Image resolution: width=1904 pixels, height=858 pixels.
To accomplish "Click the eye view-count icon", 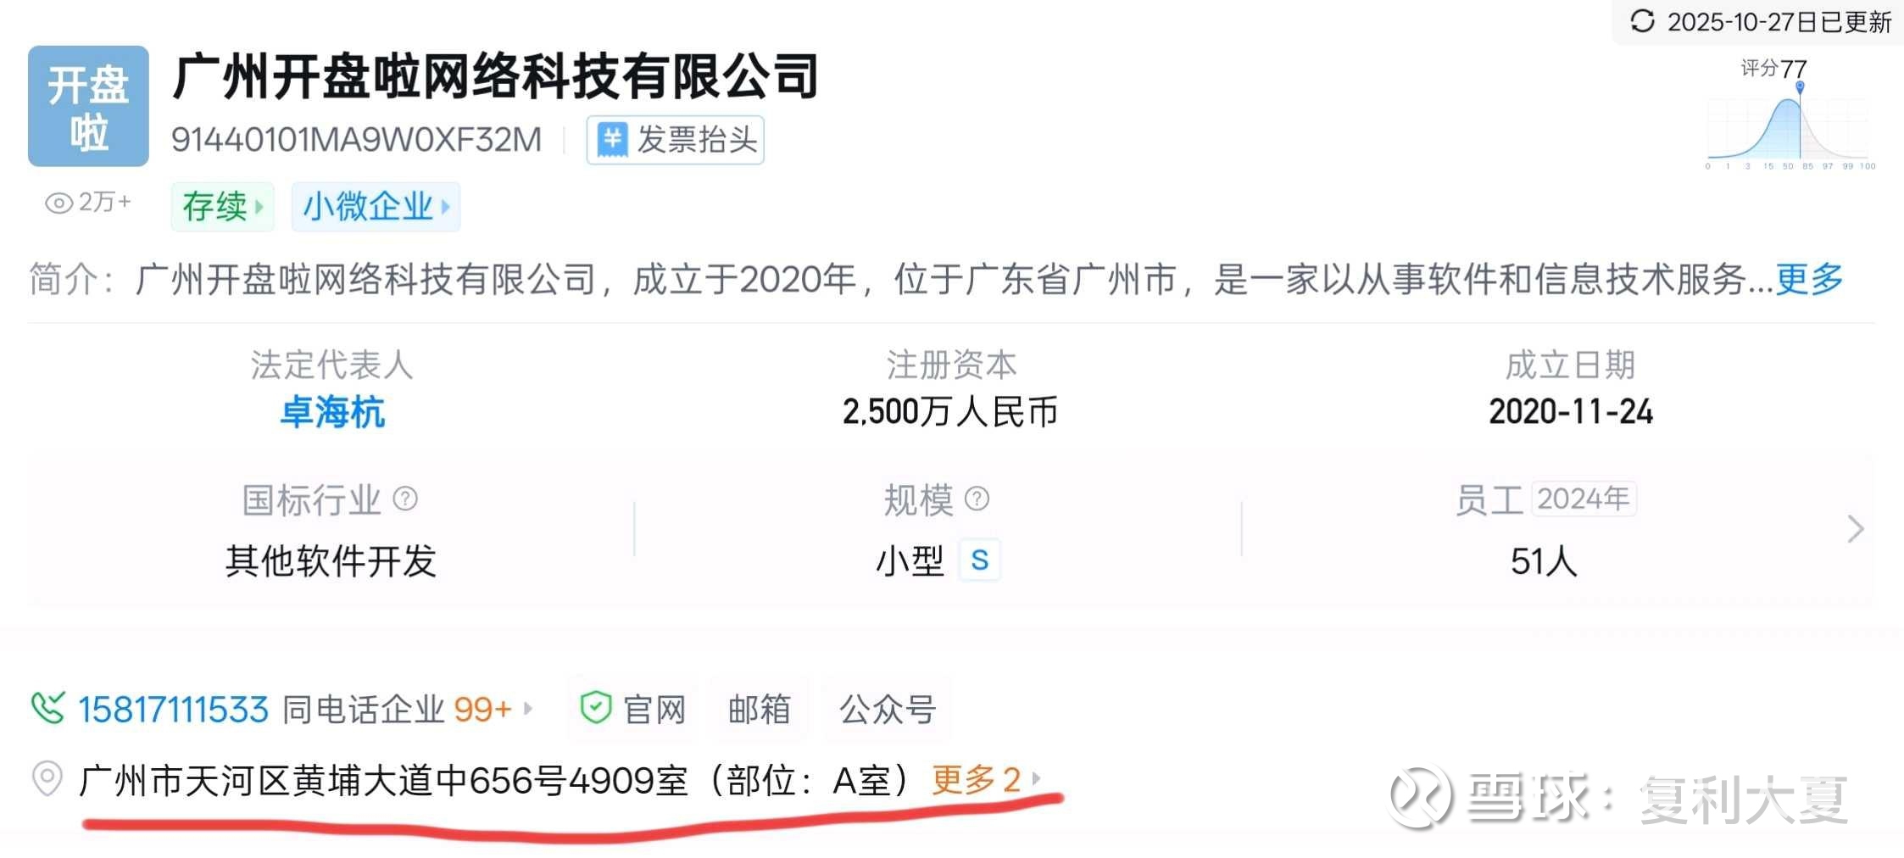I will coord(58,203).
